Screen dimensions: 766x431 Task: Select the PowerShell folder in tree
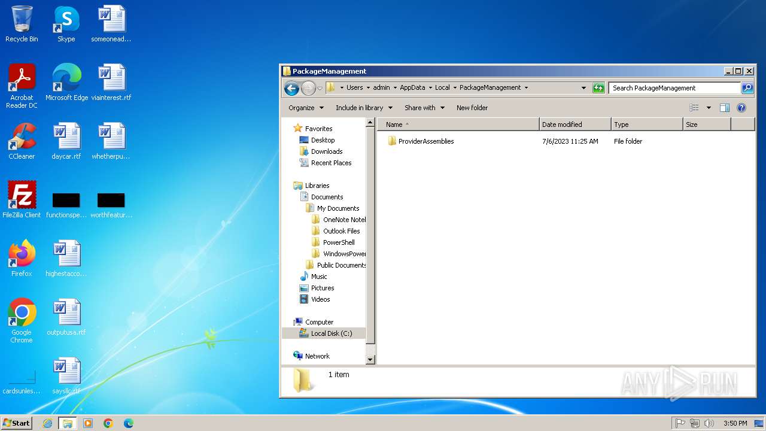click(333, 242)
